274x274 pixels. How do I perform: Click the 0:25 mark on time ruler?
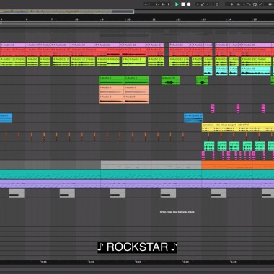click(138, 262)
